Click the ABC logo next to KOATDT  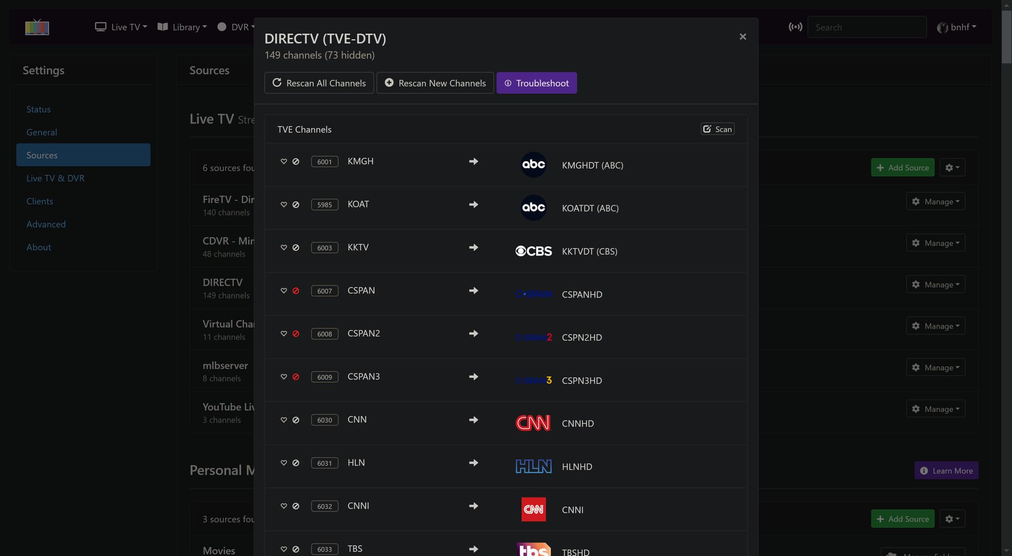533,208
